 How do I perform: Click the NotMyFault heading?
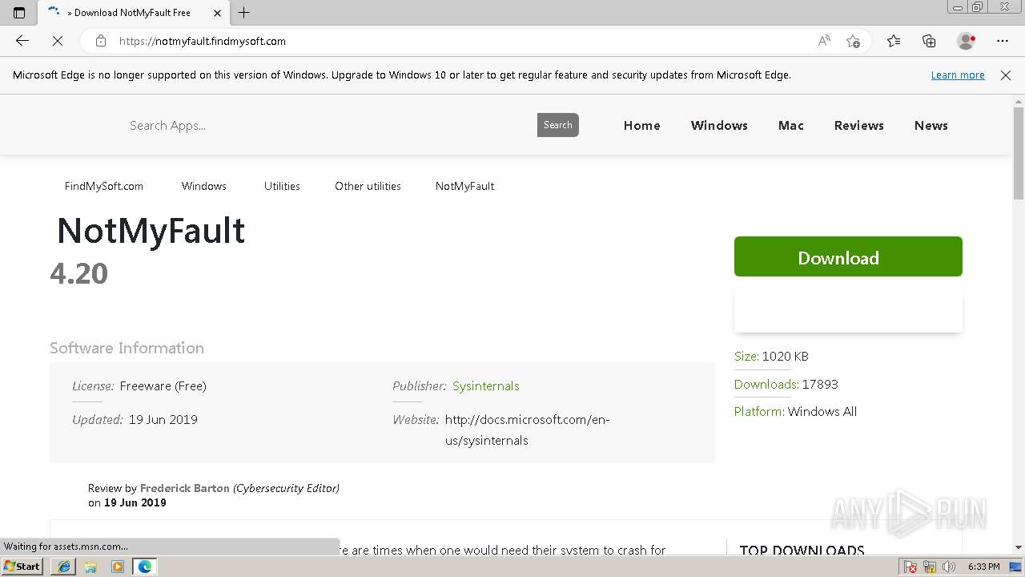tap(151, 231)
